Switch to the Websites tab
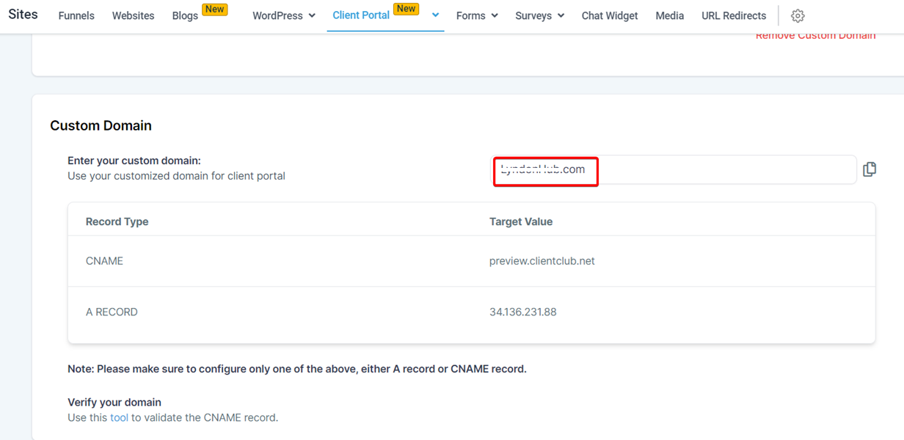 point(133,15)
